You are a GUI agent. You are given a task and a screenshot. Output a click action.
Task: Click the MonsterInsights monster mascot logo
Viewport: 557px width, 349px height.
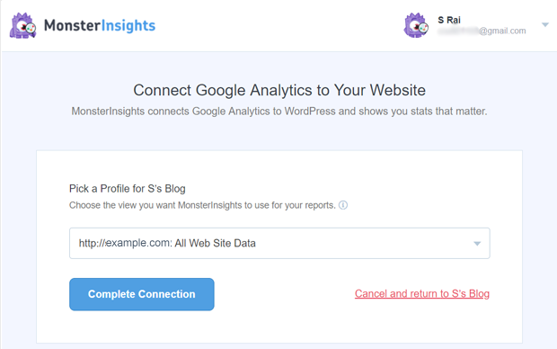click(23, 25)
